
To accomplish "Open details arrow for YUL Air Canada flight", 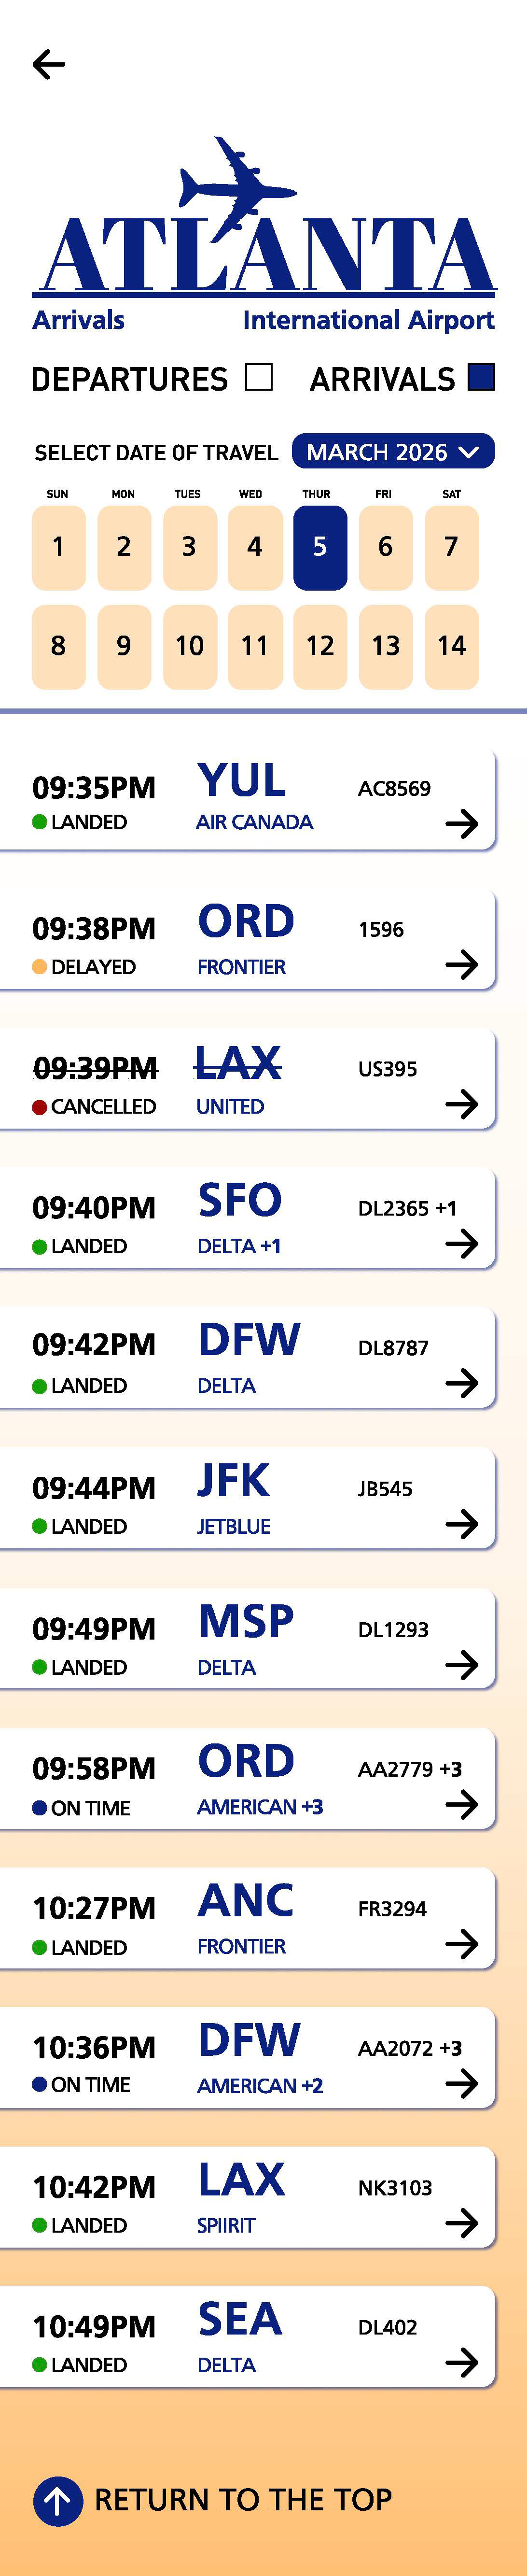I will coord(461,824).
